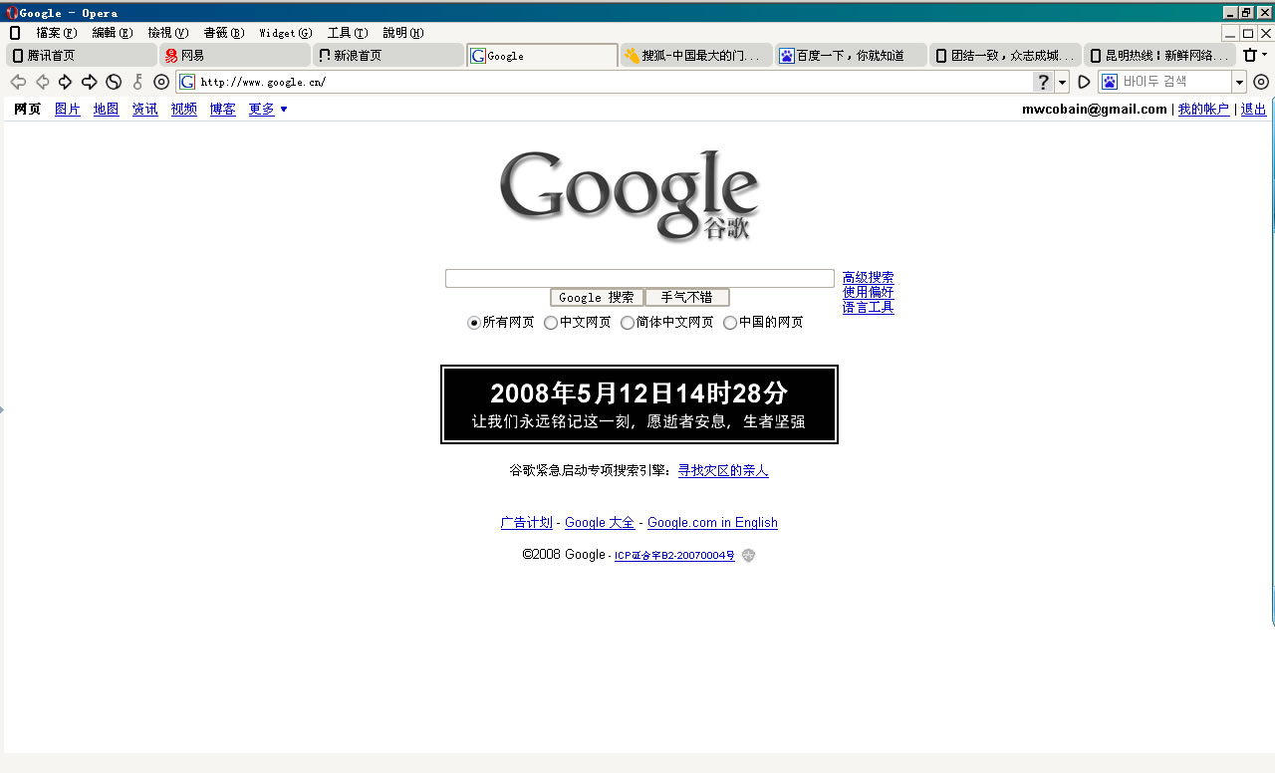The height and width of the screenshot is (773, 1275).
Task: Click the Rewind navigation arrow
Action: [x=42, y=82]
